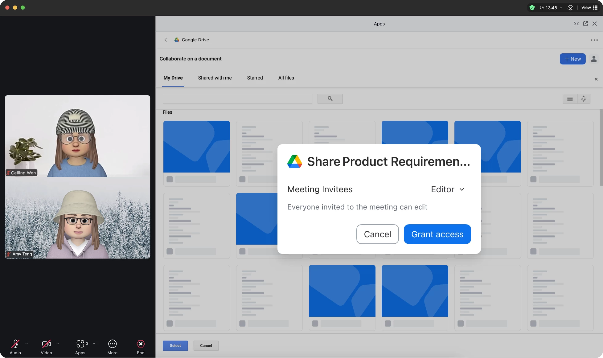Image resolution: width=603 pixels, height=358 pixels.
Task: Turn on camera with Video icon
Action: [46, 344]
